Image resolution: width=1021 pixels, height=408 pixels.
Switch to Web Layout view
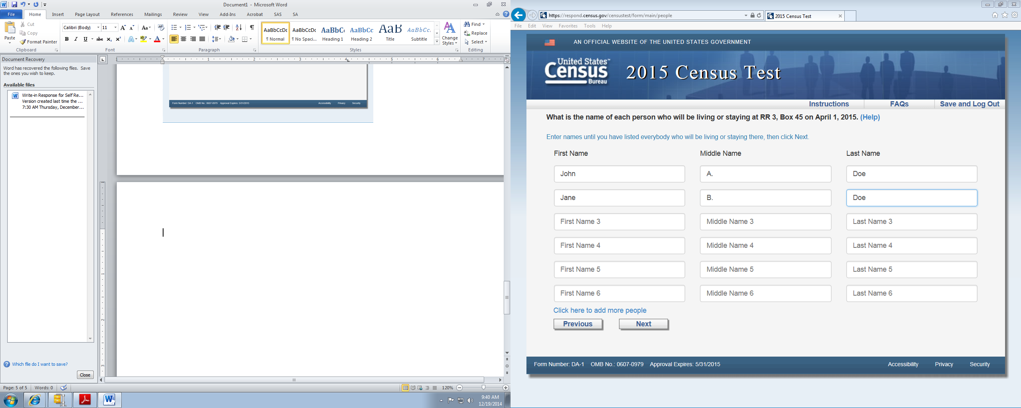pyautogui.click(x=420, y=388)
